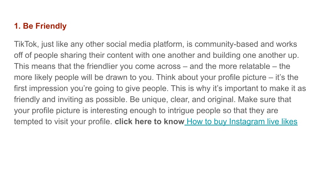Click the heading 1. Be Friendly
This screenshot has height=181, width=322.
[40, 26]
